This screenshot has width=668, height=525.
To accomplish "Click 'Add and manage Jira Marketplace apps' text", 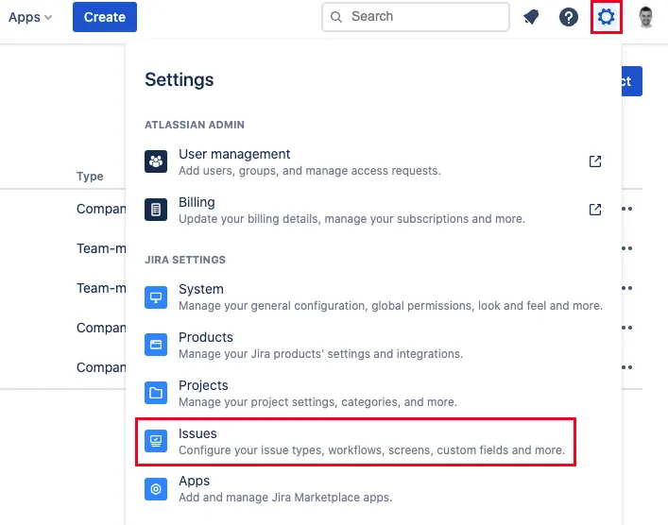I will [285, 498].
